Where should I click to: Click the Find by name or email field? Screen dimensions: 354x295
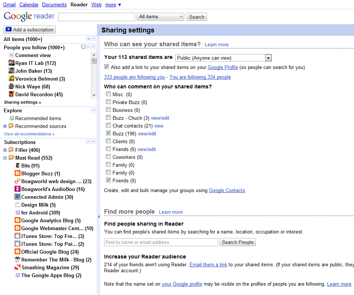tap(161, 242)
